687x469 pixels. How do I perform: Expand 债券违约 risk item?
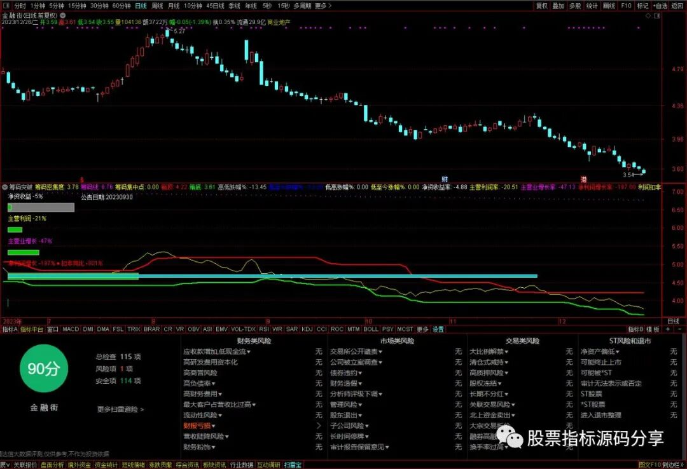click(346, 372)
